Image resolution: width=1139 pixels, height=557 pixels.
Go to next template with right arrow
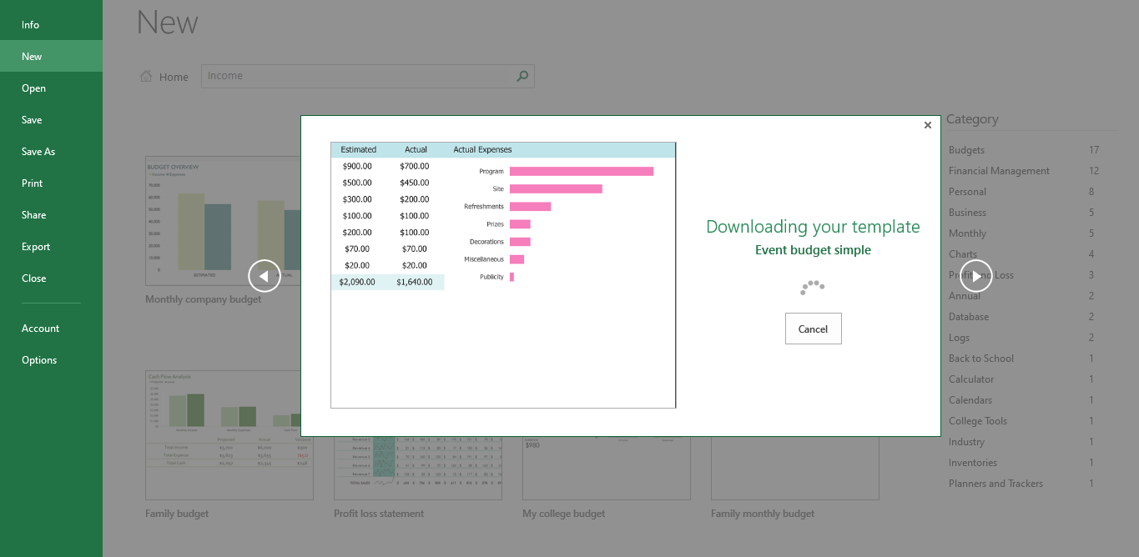point(975,276)
